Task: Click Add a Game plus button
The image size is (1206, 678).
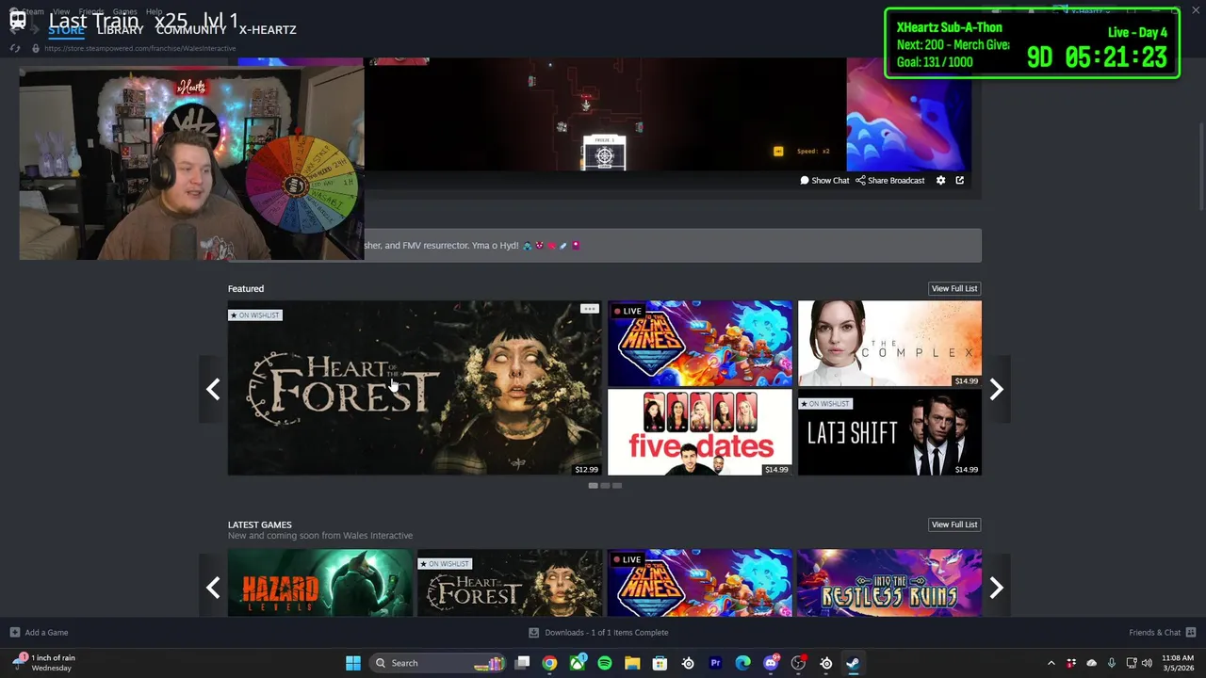Action: coord(39,633)
